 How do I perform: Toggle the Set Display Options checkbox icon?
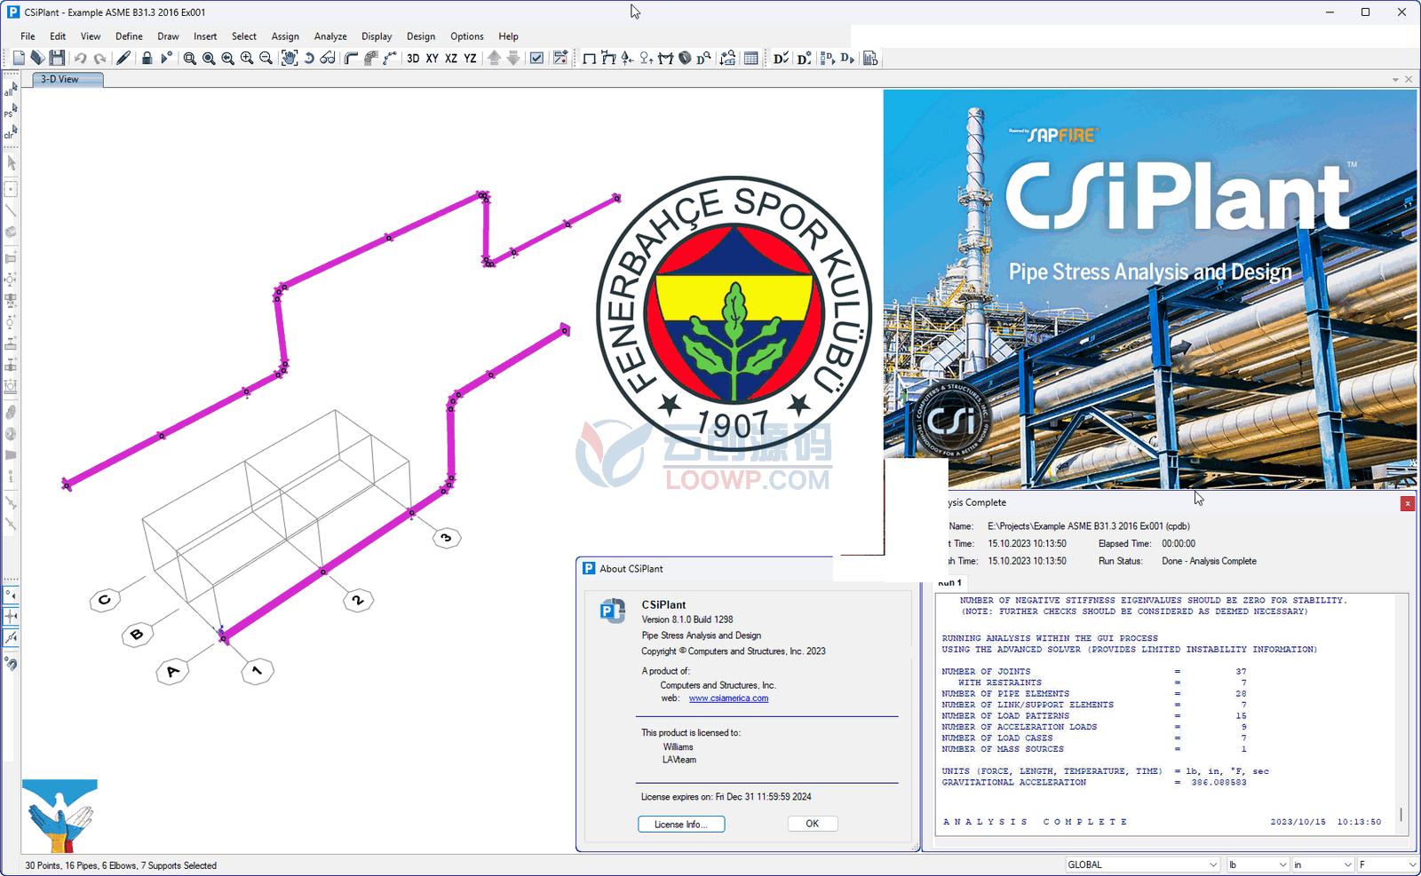tap(536, 59)
